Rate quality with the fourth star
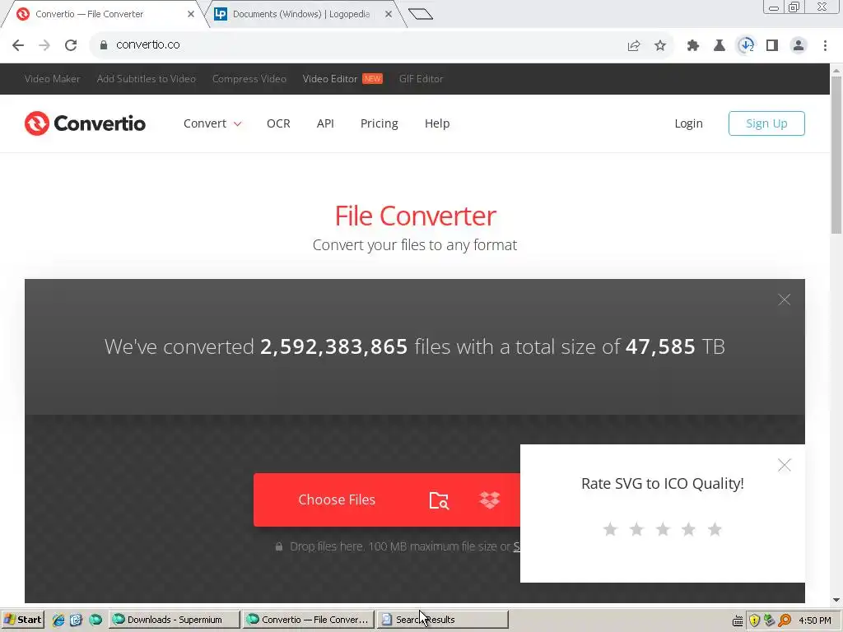The height and width of the screenshot is (632, 843). click(x=689, y=530)
